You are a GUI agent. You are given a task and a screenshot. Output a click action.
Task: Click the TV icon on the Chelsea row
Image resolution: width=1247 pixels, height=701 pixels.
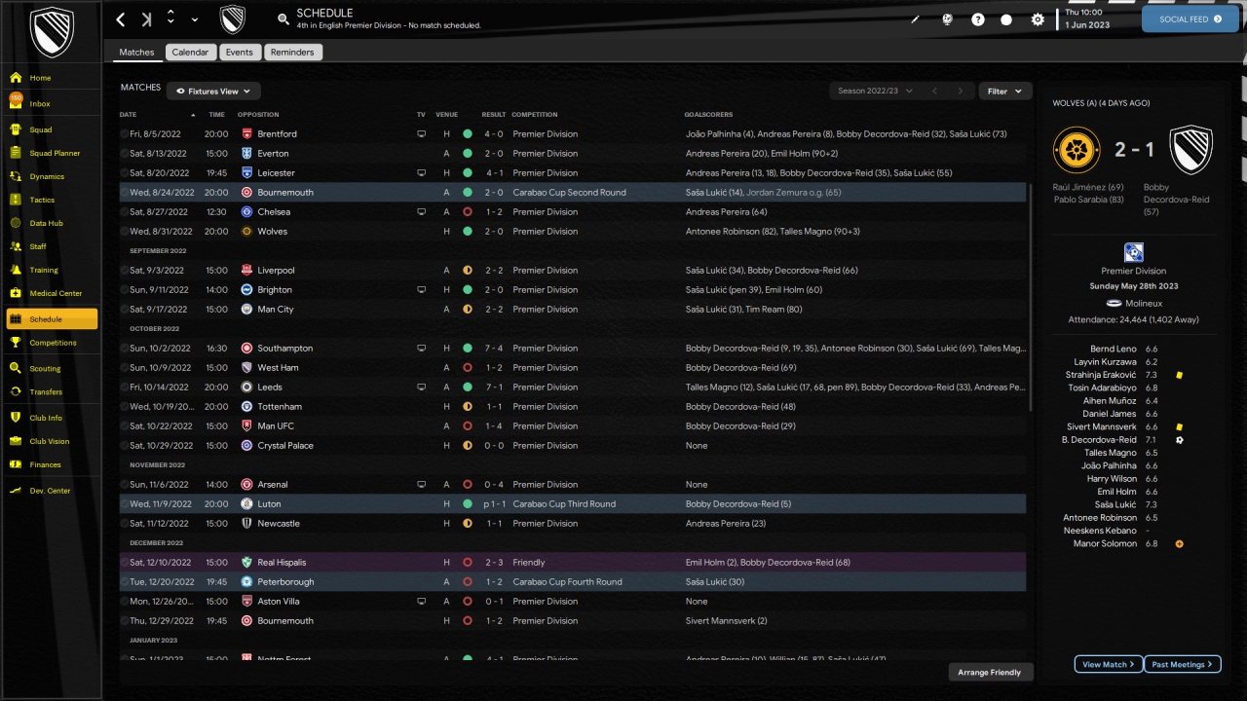(421, 212)
